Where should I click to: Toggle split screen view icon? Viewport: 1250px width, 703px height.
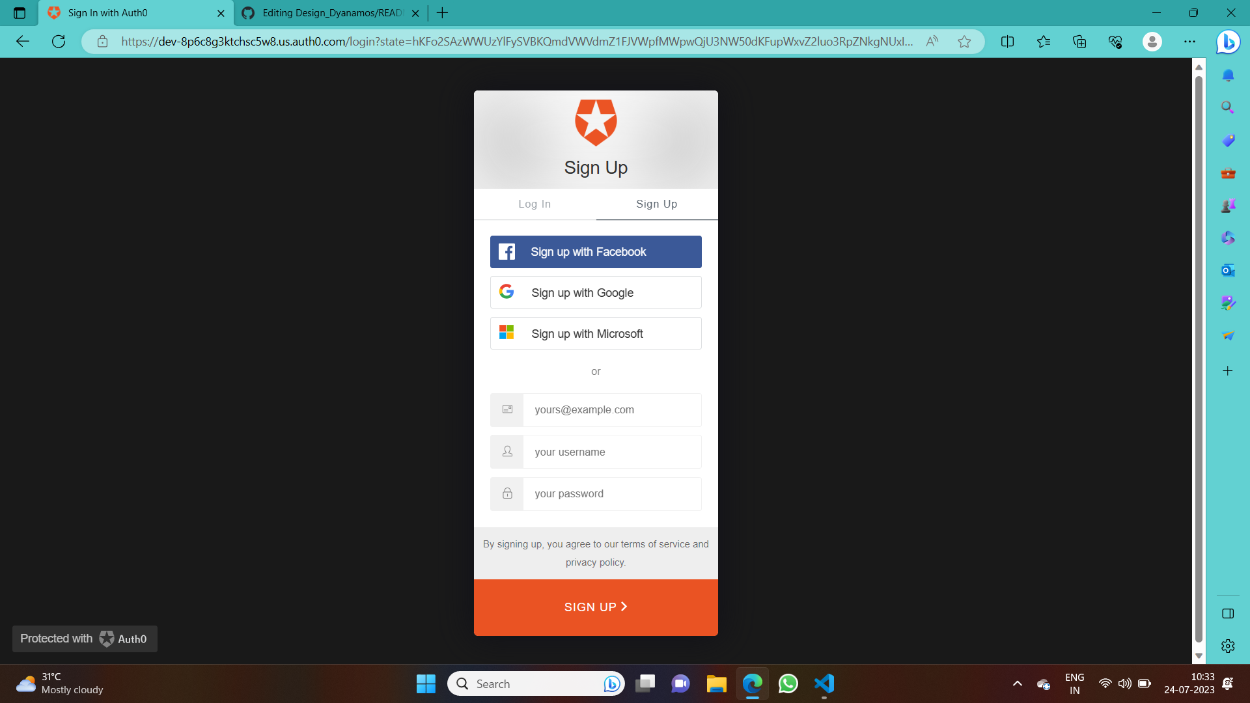[1007, 42]
